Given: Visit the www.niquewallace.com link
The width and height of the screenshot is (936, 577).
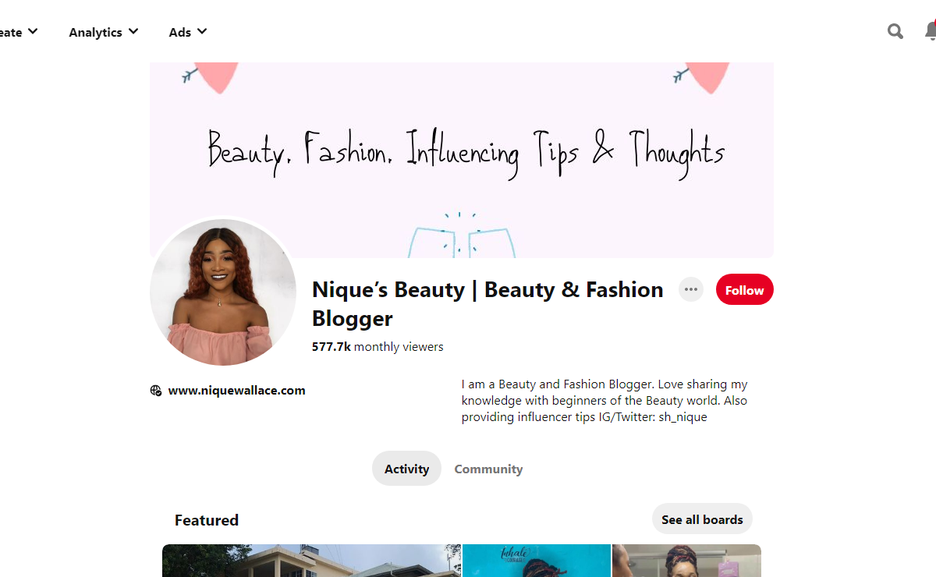Looking at the screenshot, I should [x=236, y=391].
